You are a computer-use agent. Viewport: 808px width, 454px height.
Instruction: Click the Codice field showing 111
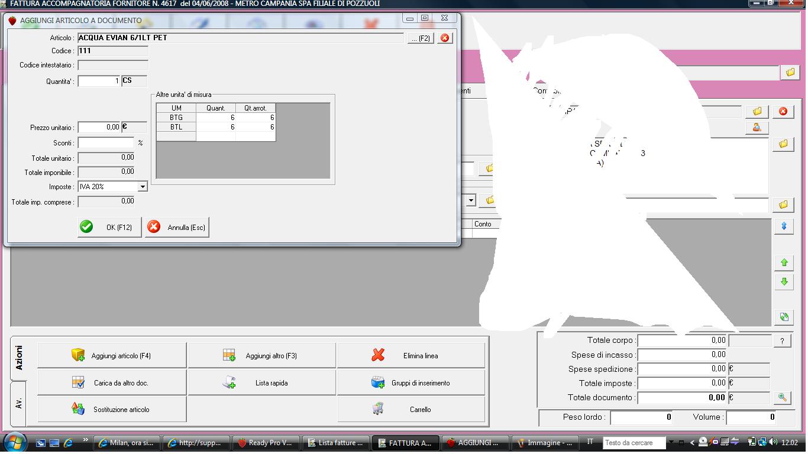(x=113, y=51)
